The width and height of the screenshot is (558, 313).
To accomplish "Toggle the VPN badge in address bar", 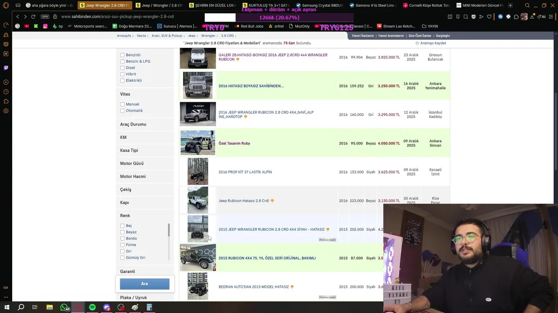I will pos(45,17).
